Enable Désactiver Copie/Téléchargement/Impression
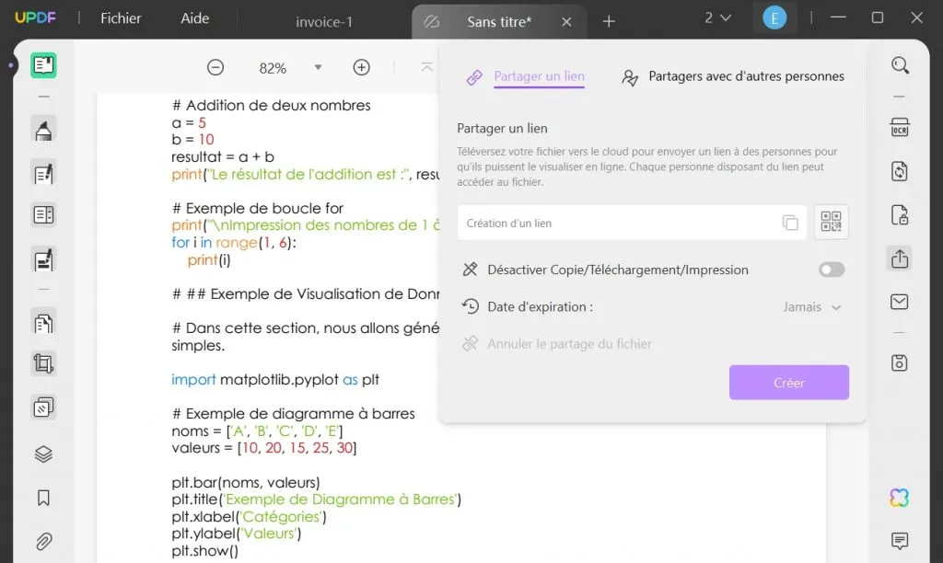Image resolution: width=943 pixels, height=563 pixels. click(831, 270)
